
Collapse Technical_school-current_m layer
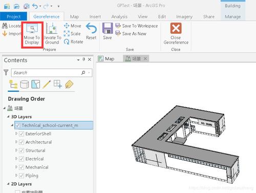click(x=12, y=125)
